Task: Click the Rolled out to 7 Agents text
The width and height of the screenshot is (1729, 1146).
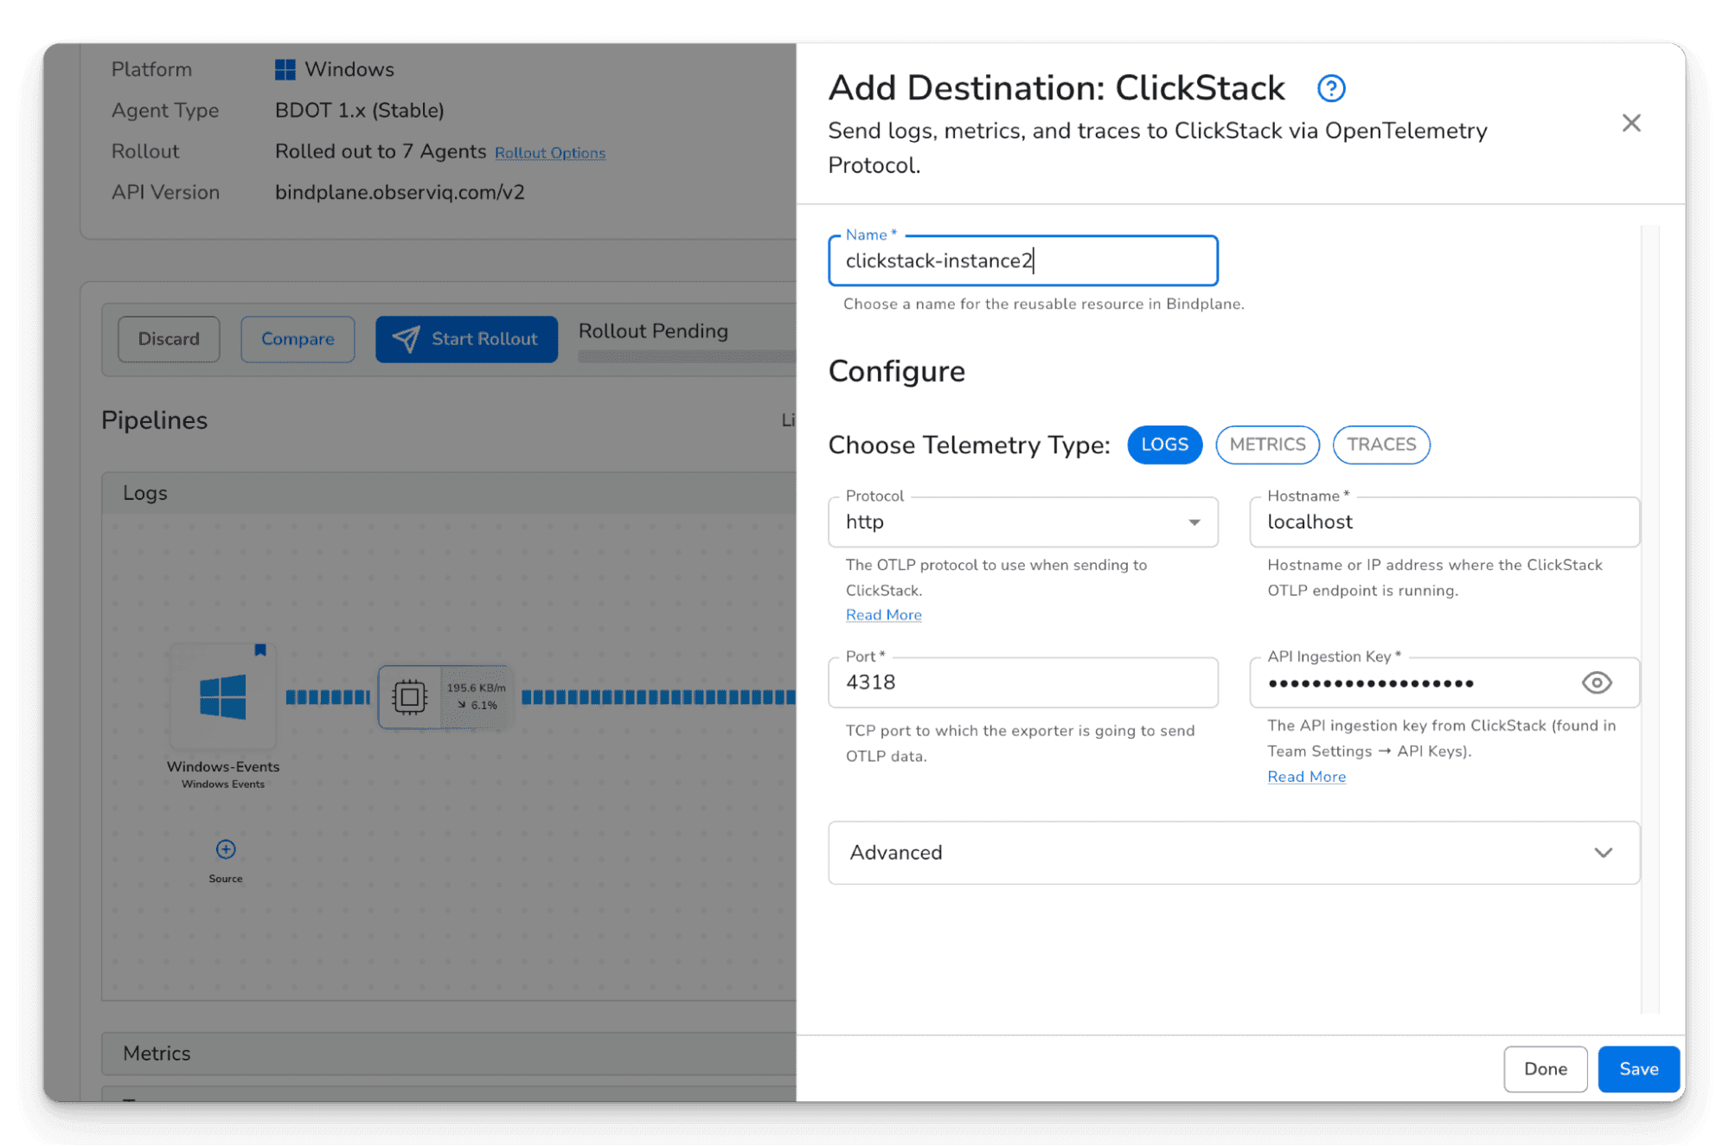Action: 381,151
